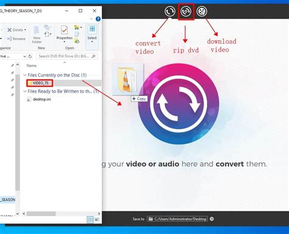
Task: Click navigation pane scroll down arrow
Action: coord(18,213)
